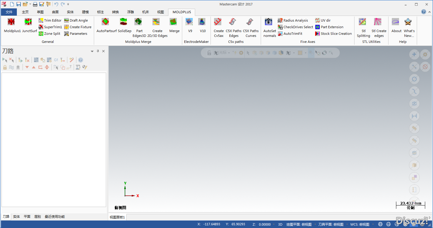Viewport: 433px width, 228px height.
Task: Select Part Edges3D tool
Action: coord(139,28)
